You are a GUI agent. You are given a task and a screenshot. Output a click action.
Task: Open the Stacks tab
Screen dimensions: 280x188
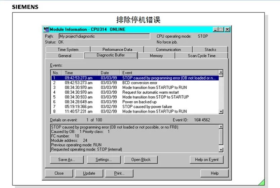coord(210,49)
